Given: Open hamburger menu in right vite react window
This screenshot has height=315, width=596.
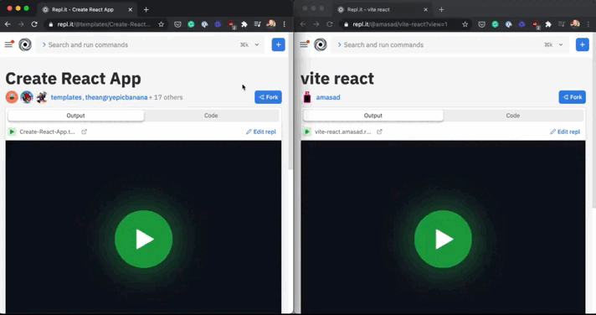Looking at the screenshot, I should (x=304, y=44).
